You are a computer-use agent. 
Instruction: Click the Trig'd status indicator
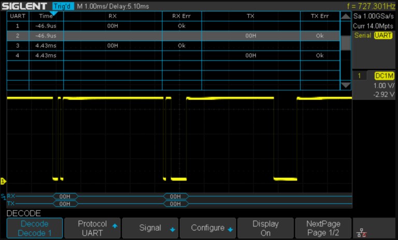point(63,6)
